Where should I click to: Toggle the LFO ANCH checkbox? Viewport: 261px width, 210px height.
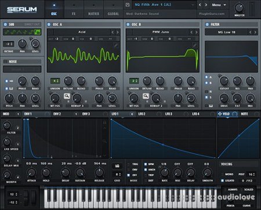(146, 170)
